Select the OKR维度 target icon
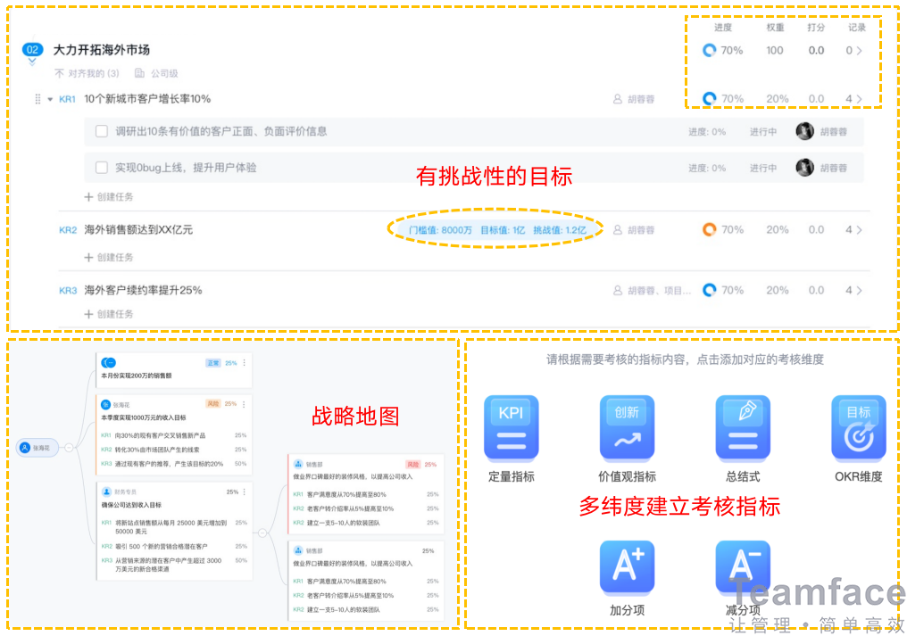The height and width of the screenshot is (636, 907). coord(857,428)
